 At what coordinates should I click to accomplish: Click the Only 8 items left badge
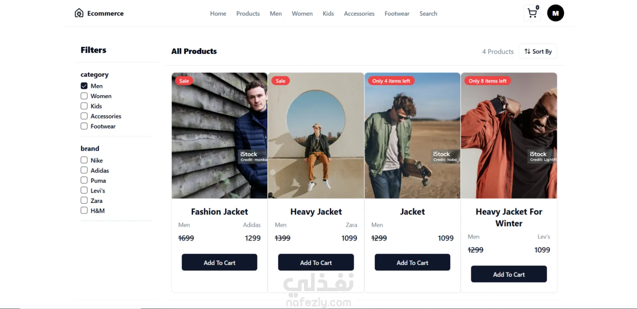coord(487,81)
